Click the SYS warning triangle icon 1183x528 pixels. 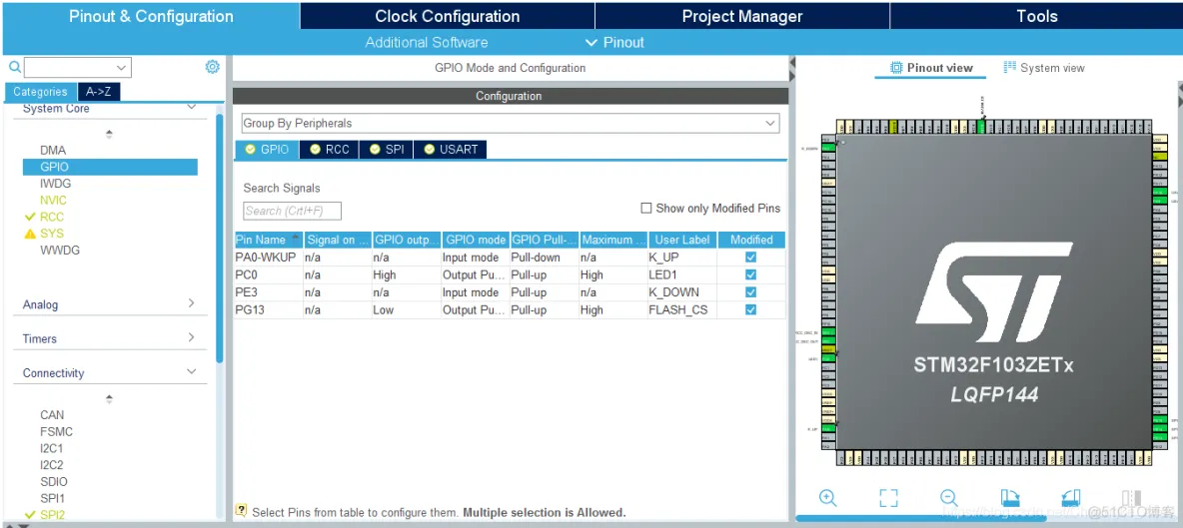pyautogui.click(x=30, y=234)
